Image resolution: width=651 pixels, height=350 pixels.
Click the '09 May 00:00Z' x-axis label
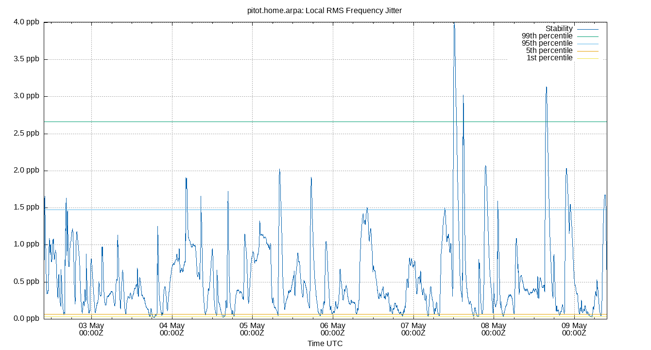(x=574, y=329)
